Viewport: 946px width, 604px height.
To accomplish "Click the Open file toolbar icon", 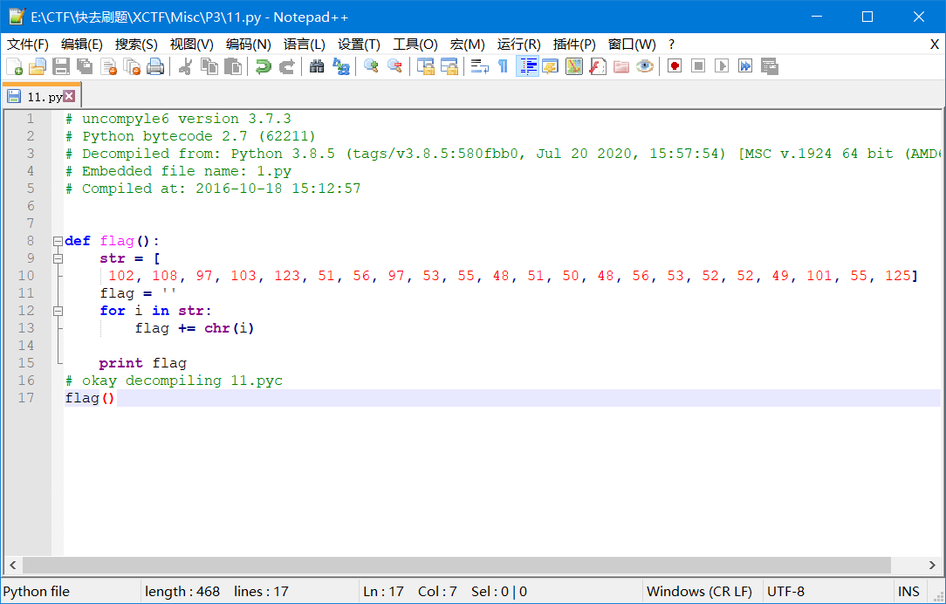I will pyautogui.click(x=38, y=66).
